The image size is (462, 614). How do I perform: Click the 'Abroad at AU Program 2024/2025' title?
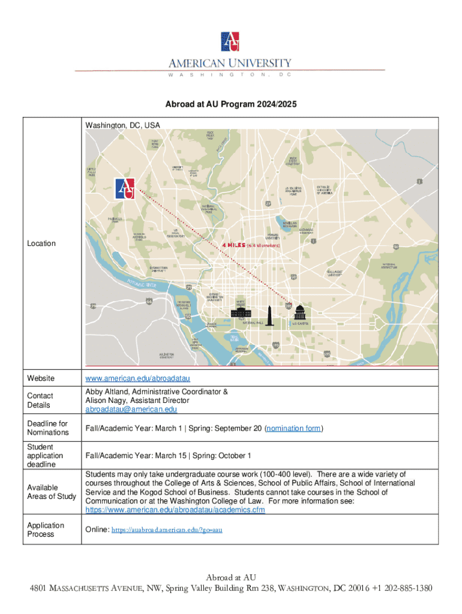point(231,104)
